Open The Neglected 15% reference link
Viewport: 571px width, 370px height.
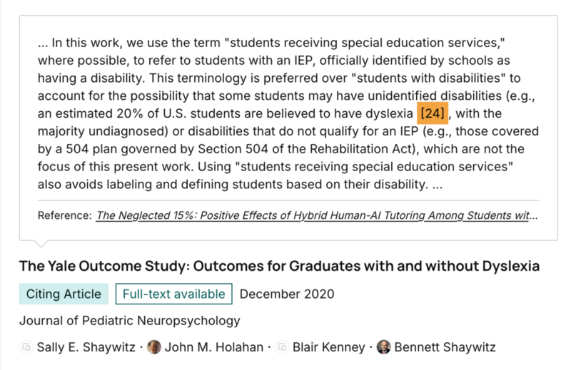coord(316,215)
